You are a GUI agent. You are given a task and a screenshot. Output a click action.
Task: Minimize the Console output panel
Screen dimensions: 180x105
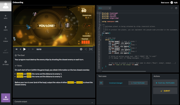(x=92, y=103)
